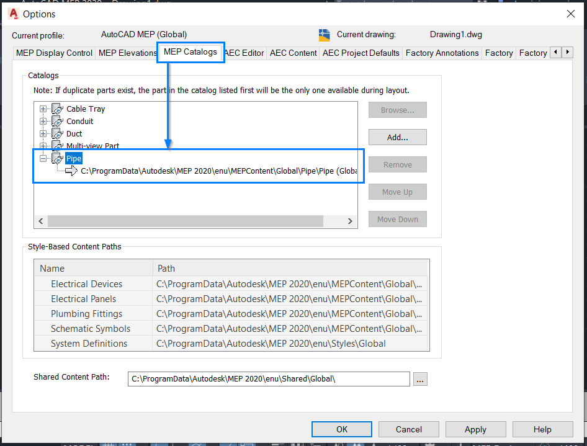Select the Plumbing Fittings row
This screenshot has width=587, height=446.
click(x=231, y=314)
